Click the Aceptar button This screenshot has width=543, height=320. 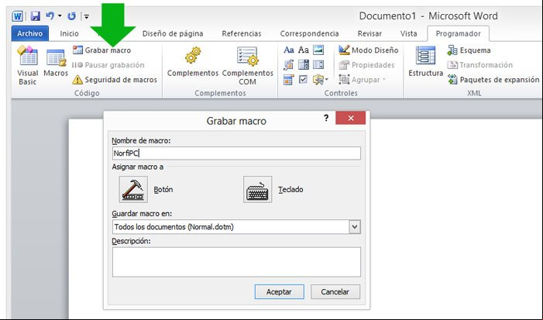coord(279,291)
